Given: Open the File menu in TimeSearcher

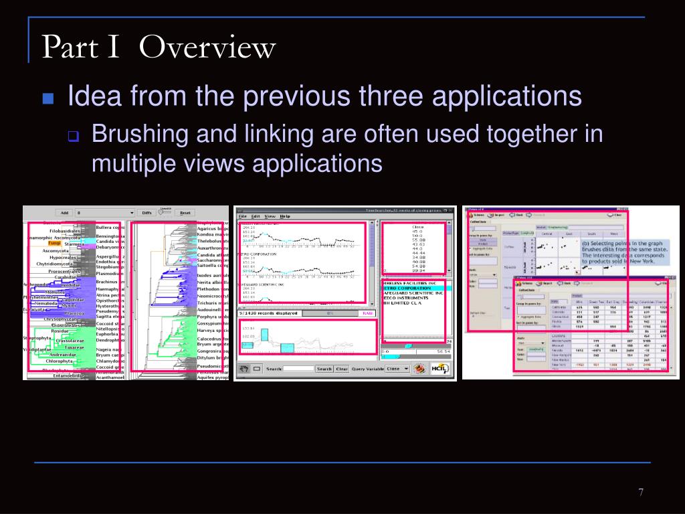Looking at the screenshot, I should [242, 216].
